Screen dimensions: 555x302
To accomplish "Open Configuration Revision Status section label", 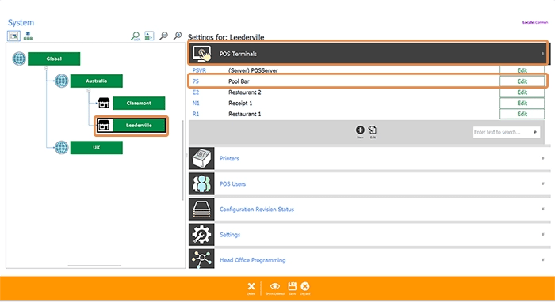I will [257, 210].
